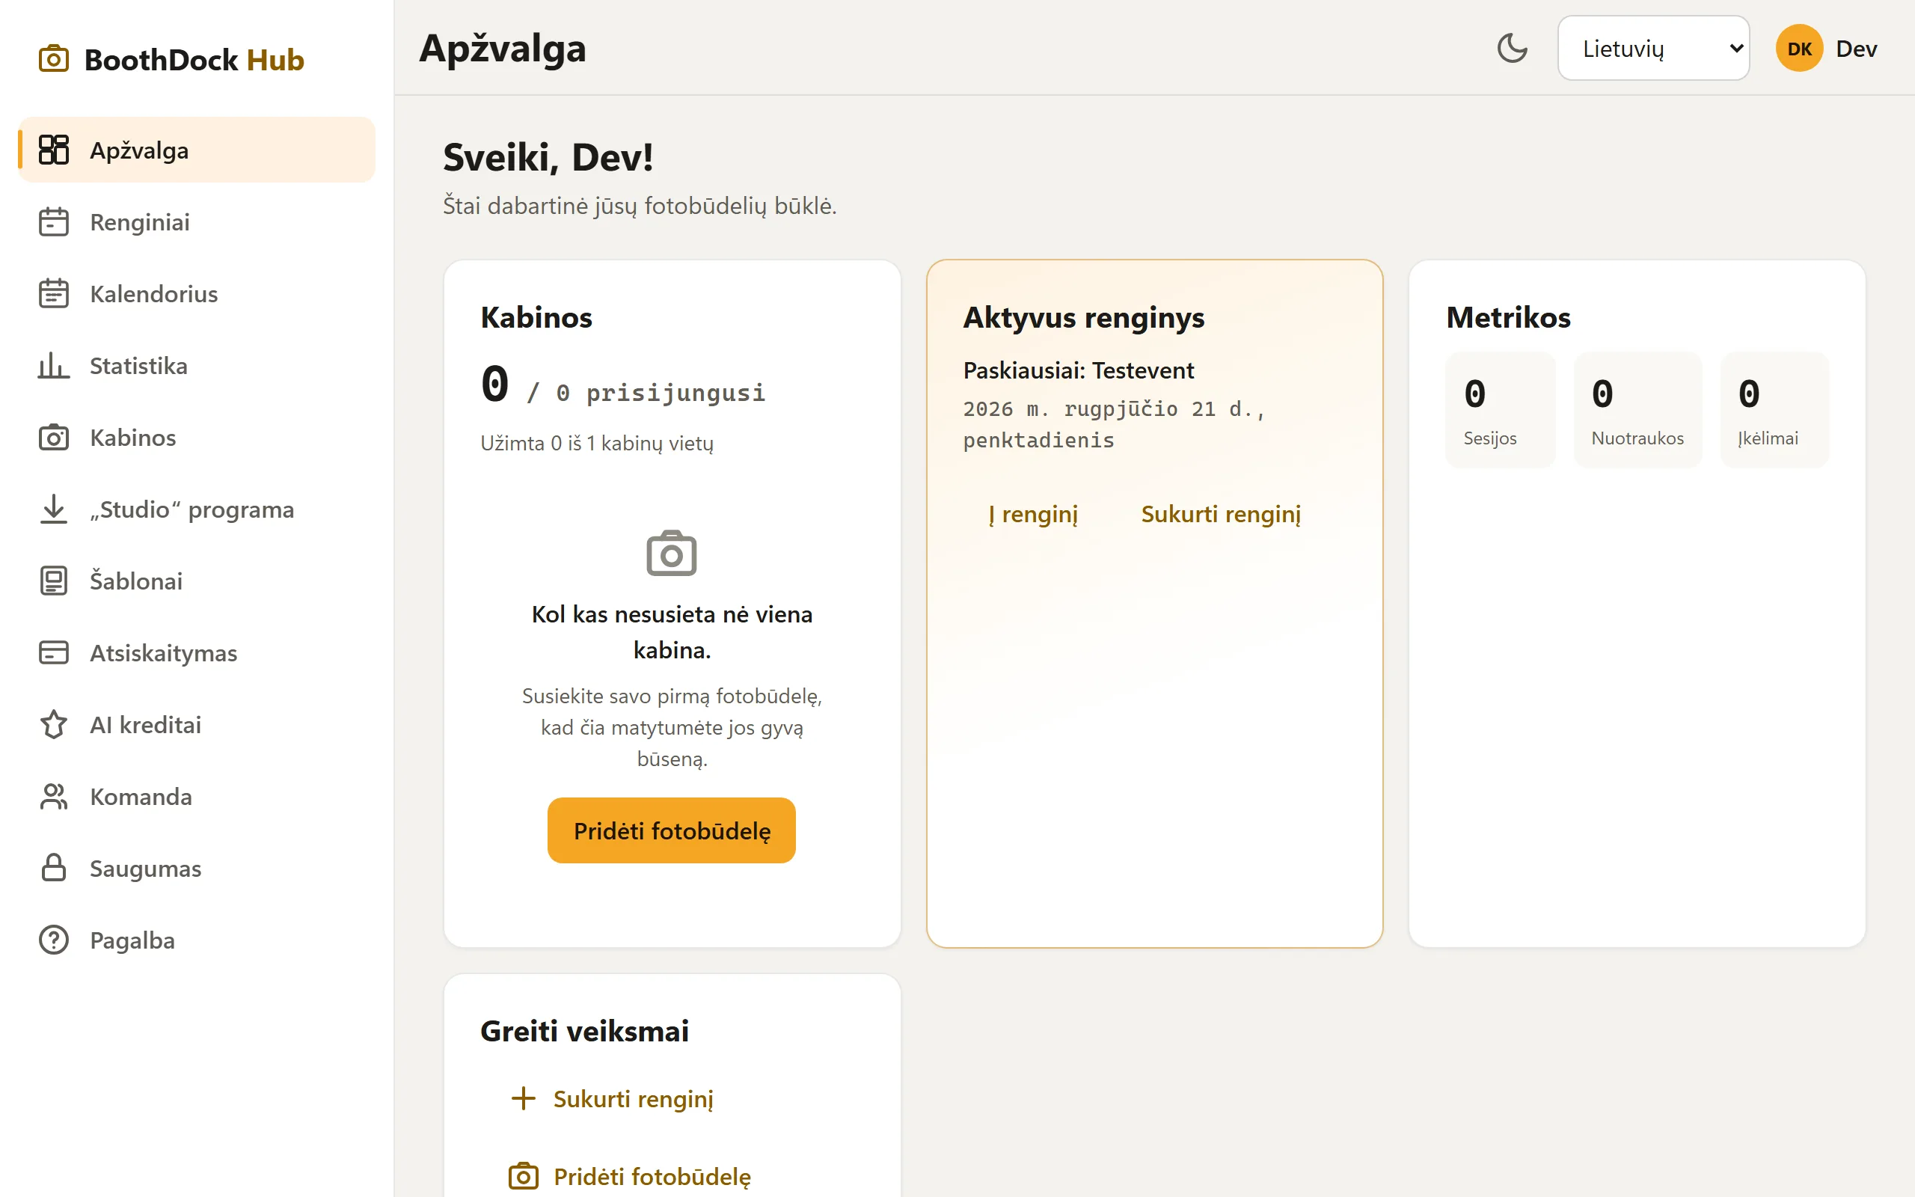The image size is (1915, 1197).
Task: Click the BoothDock Hub camera logo icon
Action: pos(53,59)
